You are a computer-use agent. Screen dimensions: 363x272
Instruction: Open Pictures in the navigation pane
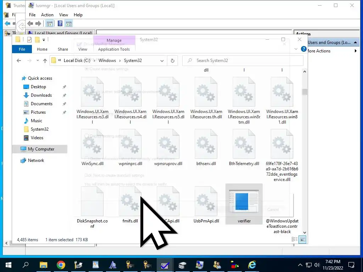[38, 112]
